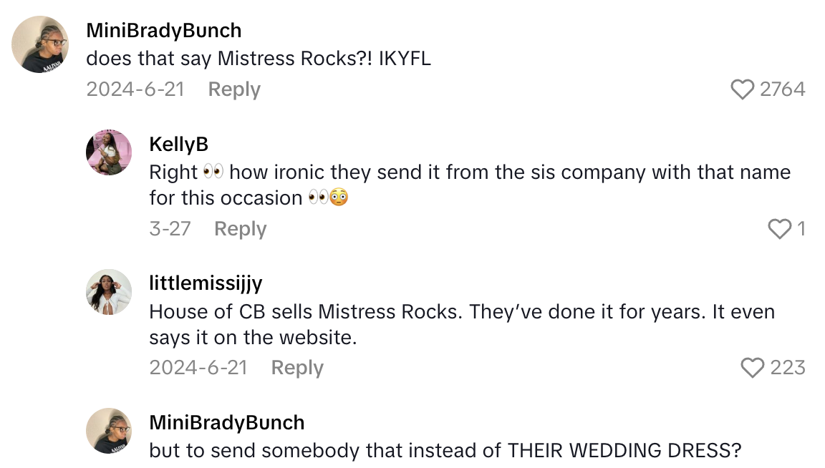The image size is (825, 468).
Task: Select the 223 like count on littlemissijjy's comment
Action: pos(787,368)
